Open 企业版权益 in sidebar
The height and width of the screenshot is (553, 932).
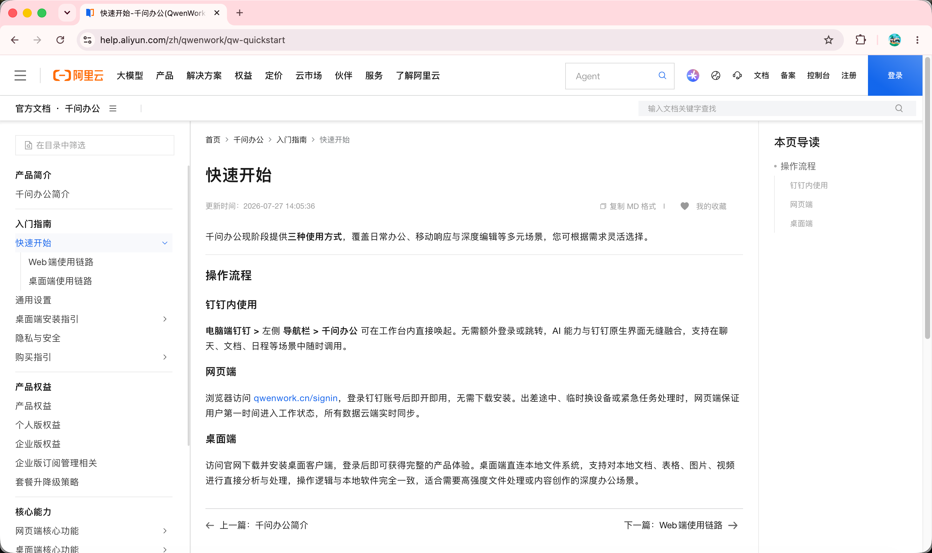click(x=38, y=444)
